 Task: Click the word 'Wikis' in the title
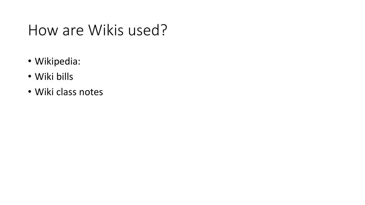click(x=106, y=30)
